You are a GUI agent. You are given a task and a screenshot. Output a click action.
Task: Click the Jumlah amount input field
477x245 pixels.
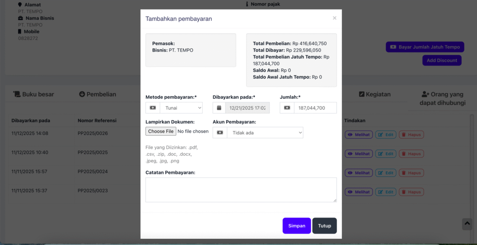click(x=315, y=108)
